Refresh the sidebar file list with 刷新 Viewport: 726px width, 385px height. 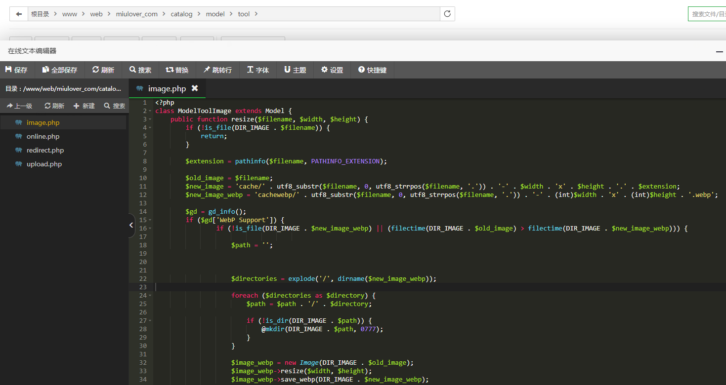tap(54, 106)
